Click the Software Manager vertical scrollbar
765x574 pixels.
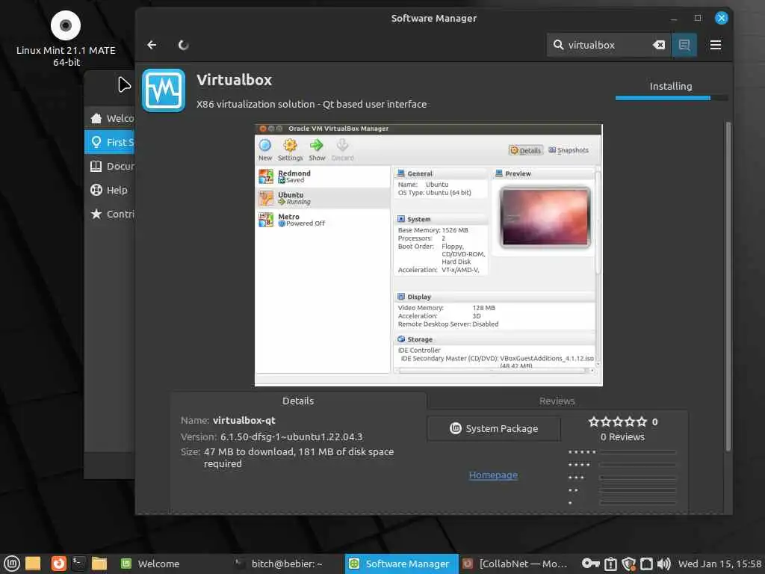coord(728,286)
